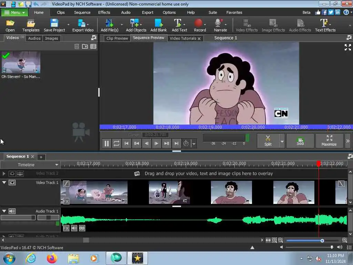Open the Effects ribbon tab
The width and height of the screenshot is (353, 265).
tap(104, 12)
